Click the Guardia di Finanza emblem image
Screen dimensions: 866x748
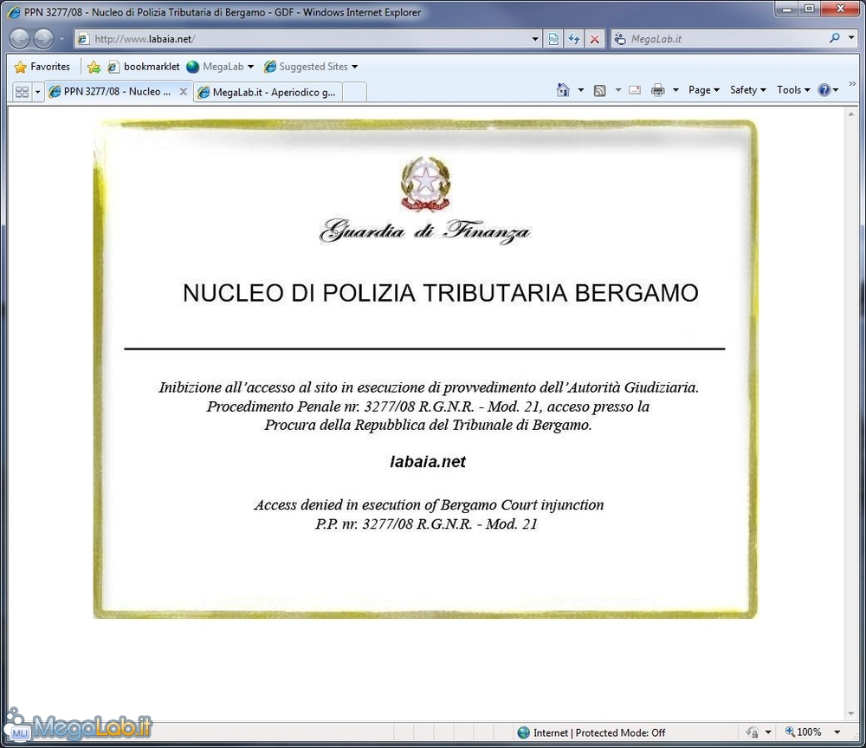coord(425,184)
